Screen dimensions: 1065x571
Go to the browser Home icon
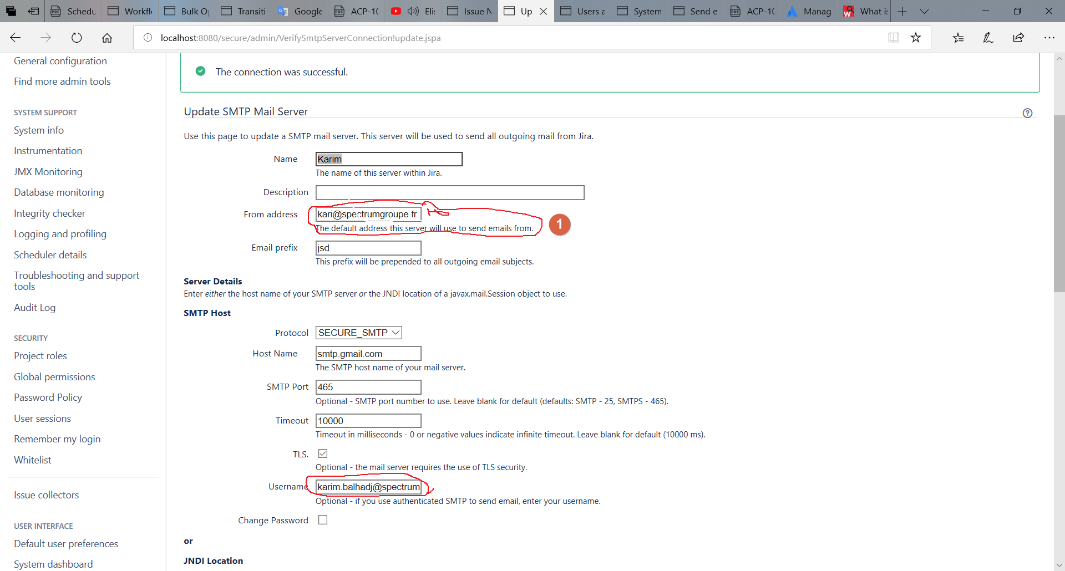tap(107, 38)
